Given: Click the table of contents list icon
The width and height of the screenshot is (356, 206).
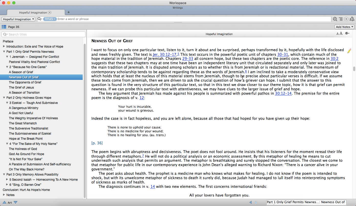Looking at the screenshot, I should point(4,27).
